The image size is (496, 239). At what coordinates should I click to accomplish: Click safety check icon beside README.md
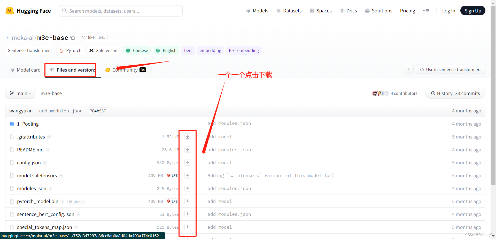click(48, 150)
